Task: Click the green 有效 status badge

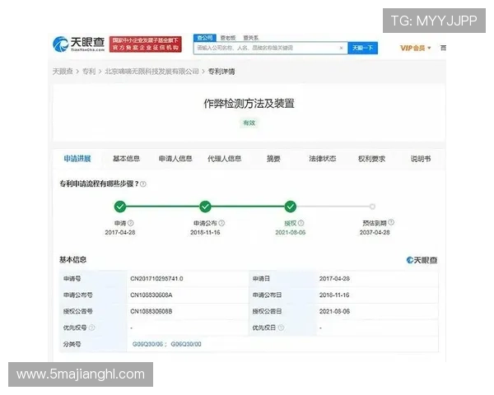Action: tap(249, 123)
